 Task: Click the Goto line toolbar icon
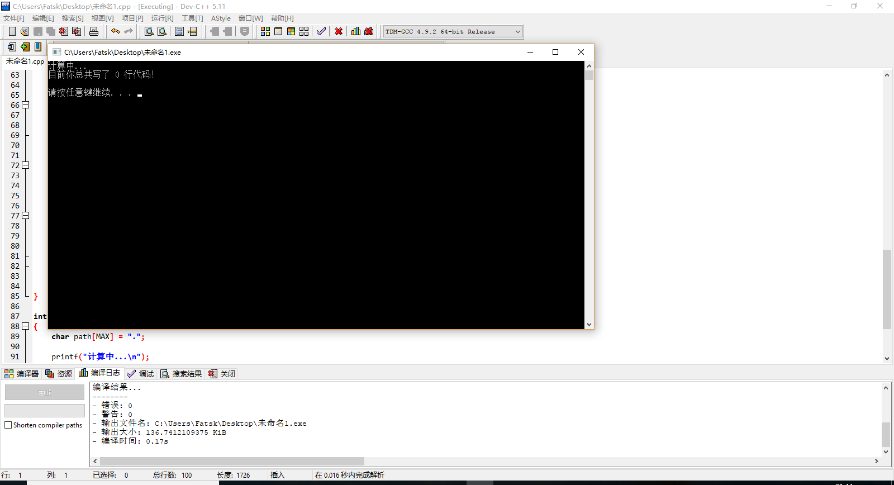(x=192, y=31)
